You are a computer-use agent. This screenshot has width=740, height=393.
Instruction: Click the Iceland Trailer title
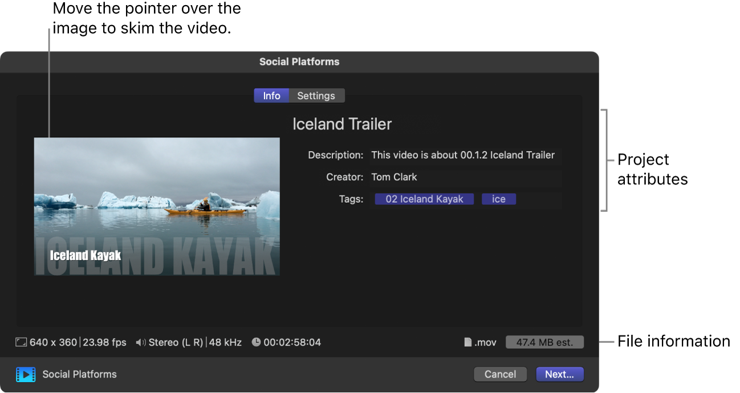(x=342, y=124)
